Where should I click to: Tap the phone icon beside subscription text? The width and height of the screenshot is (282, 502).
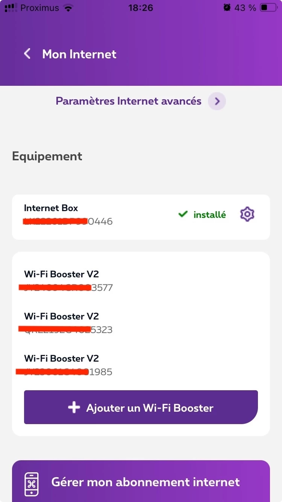click(32, 484)
